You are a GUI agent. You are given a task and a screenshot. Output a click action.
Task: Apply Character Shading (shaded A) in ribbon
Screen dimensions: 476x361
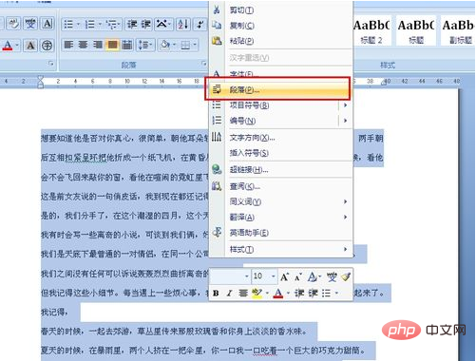(x=30, y=46)
